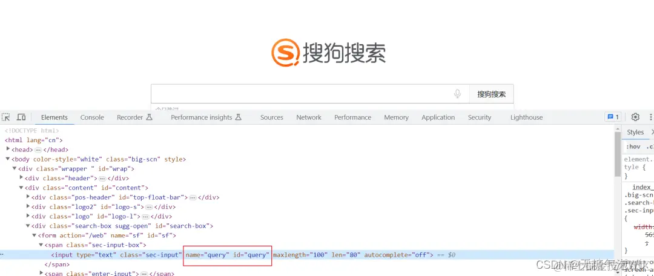Click the len="80" attribute
Image resolution: width=654 pixels, height=276 pixels.
[x=346, y=255]
